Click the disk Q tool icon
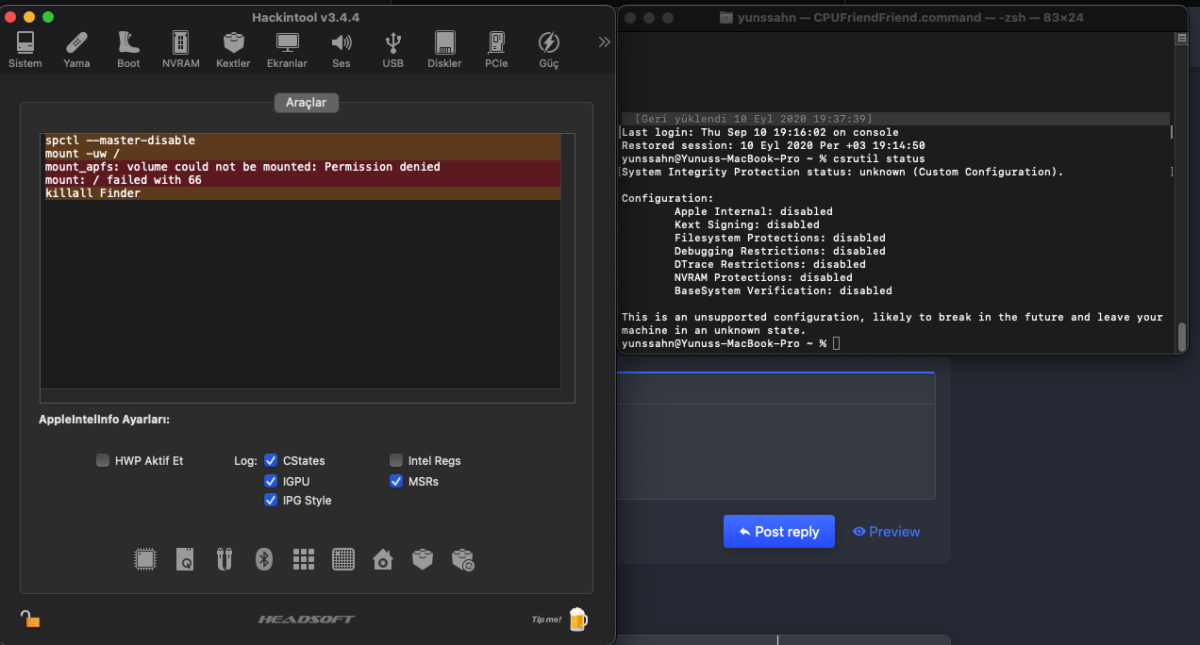 (185, 559)
